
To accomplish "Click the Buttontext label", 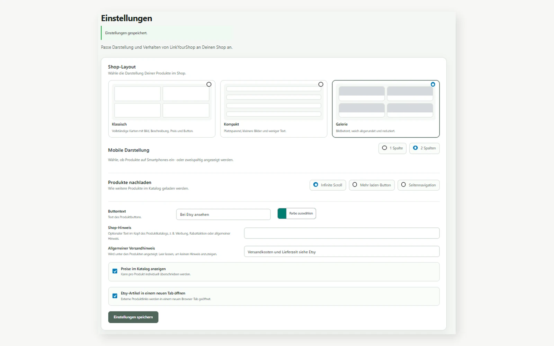I will 117,211.
